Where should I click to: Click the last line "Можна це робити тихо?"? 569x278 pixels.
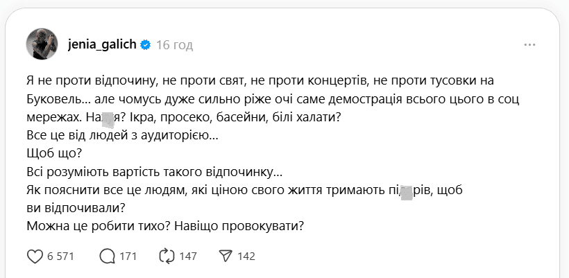pyautogui.click(x=165, y=226)
